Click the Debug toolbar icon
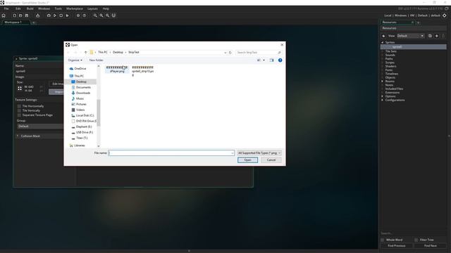Image resolution: width=451 pixels, height=253 pixels. pyautogui.click(x=49, y=15)
